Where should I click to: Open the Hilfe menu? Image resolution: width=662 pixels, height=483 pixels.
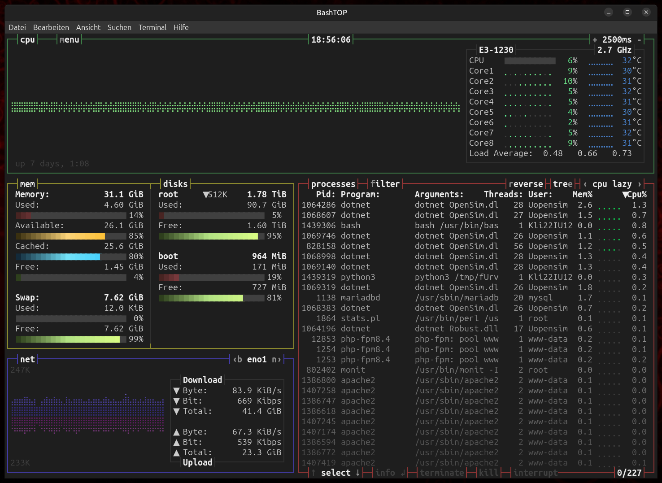click(181, 27)
